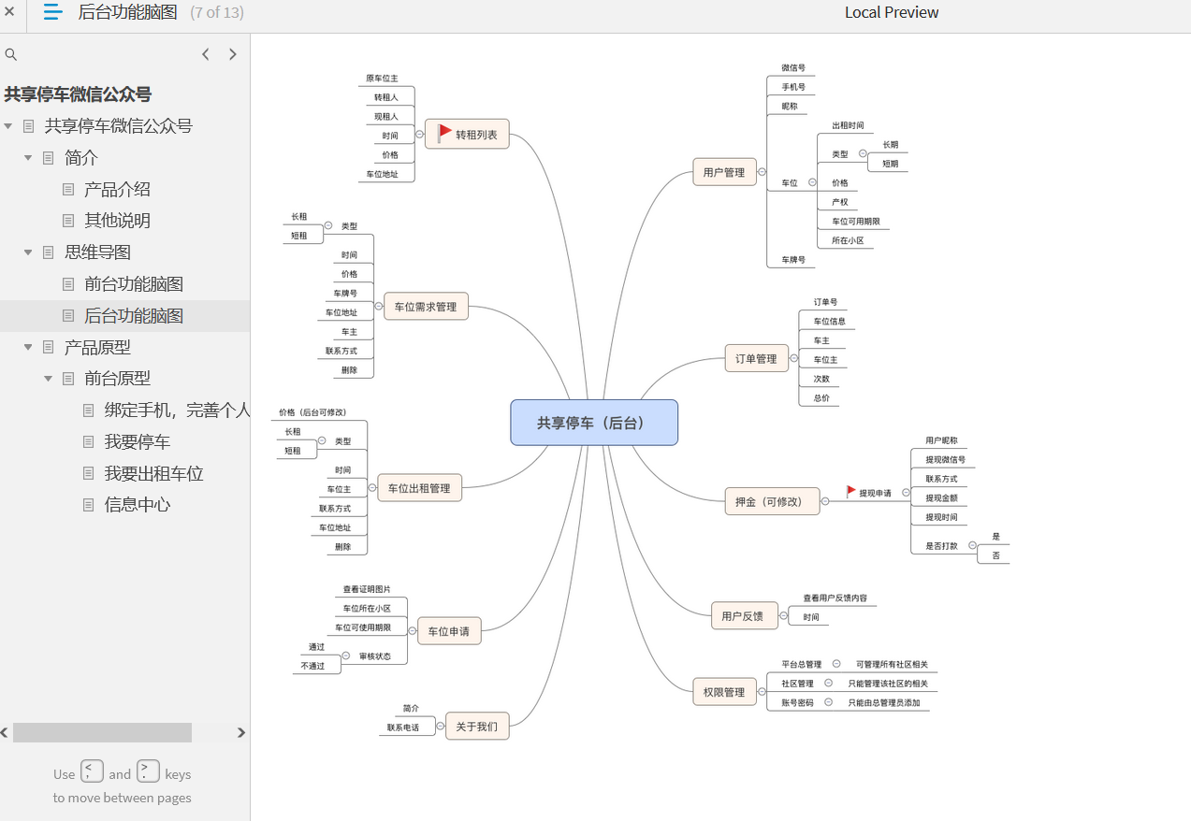Click the page icon beside 绑定手机
This screenshot has width=1191, height=821.
click(89, 410)
